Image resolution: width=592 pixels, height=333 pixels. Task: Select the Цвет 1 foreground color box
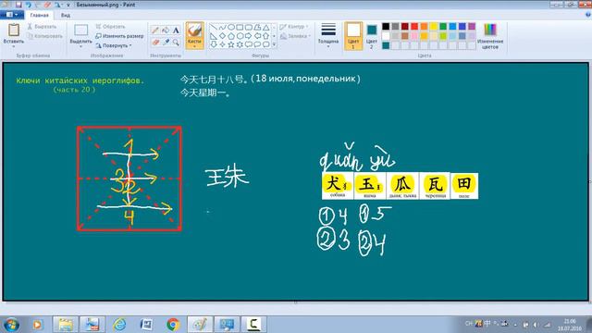point(353,36)
